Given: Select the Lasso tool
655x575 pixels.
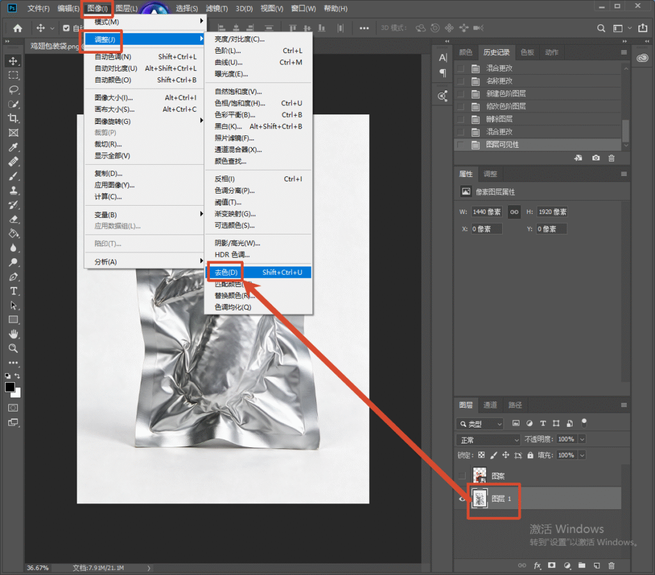Looking at the screenshot, I should tap(13, 89).
